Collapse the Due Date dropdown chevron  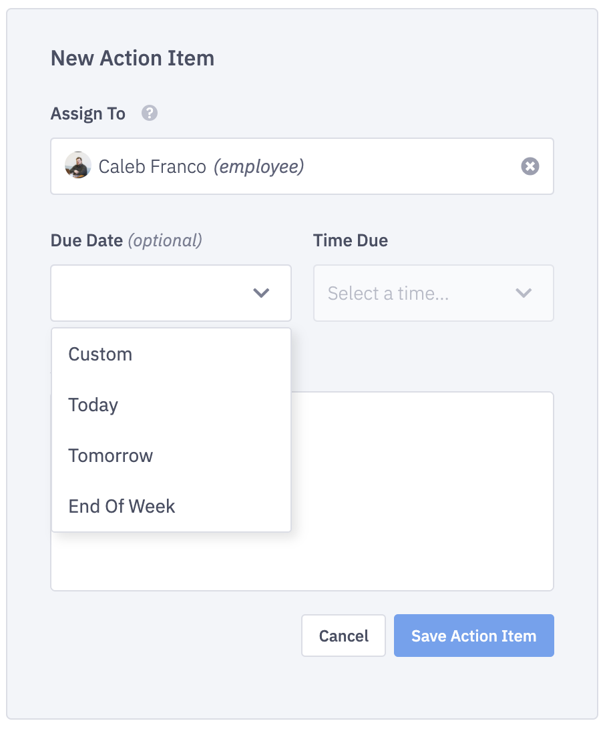261,293
